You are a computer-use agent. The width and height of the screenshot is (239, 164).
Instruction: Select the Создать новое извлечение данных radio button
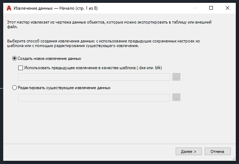pyautogui.click(x=15, y=58)
